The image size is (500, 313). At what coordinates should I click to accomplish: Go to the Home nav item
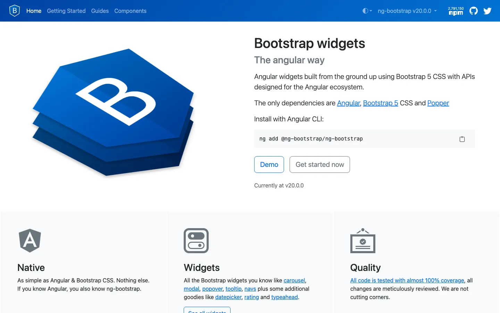(x=34, y=11)
